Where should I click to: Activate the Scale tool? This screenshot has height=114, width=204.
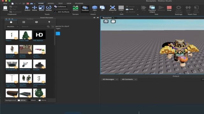pos(41,8)
